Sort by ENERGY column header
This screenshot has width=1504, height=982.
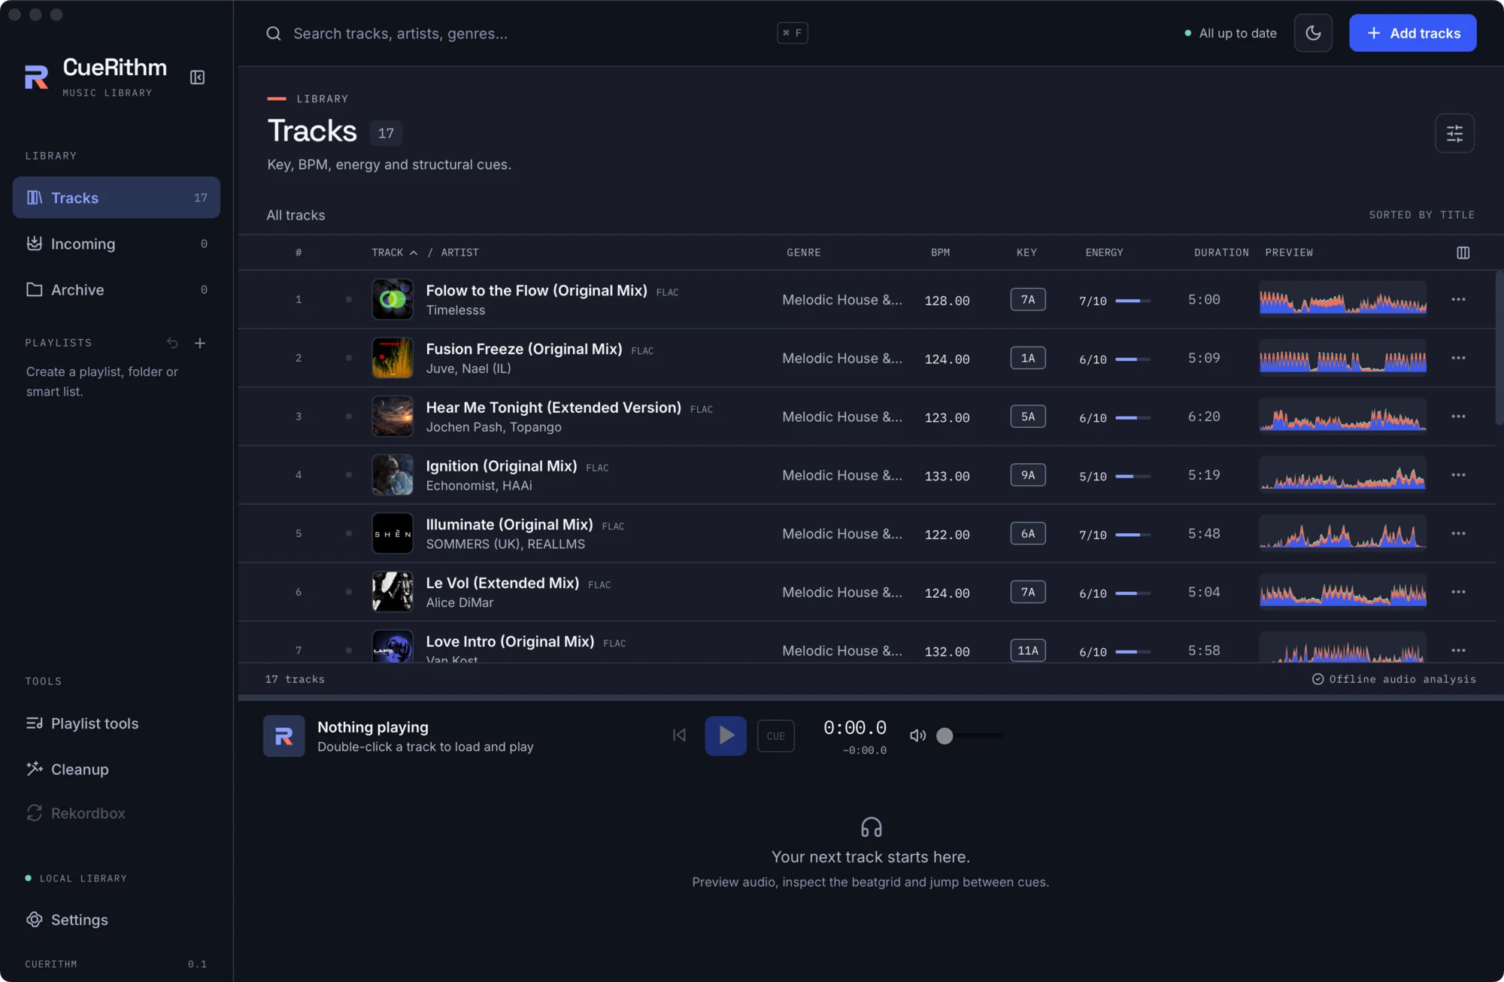[1104, 253]
